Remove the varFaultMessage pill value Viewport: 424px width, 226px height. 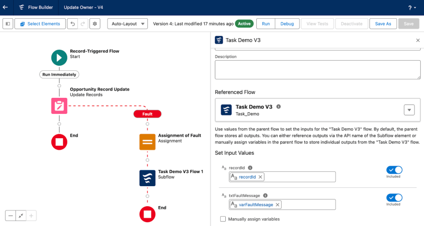point(278,205)
